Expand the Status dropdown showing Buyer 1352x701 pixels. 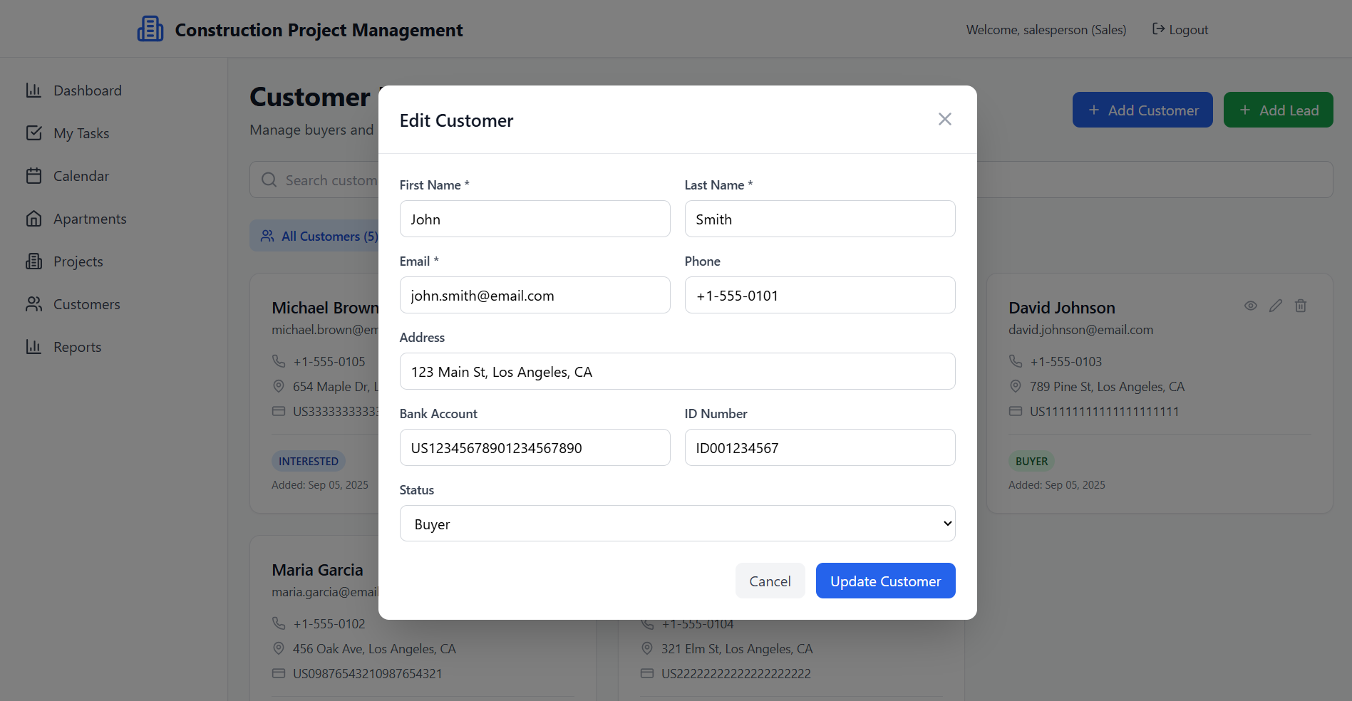coord(676,524)
